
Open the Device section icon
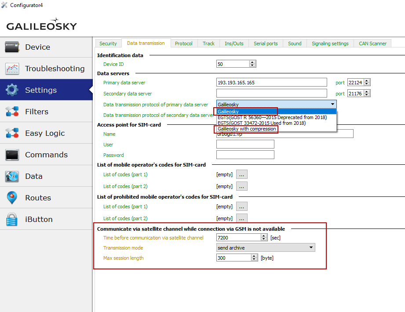coord(12,47)
